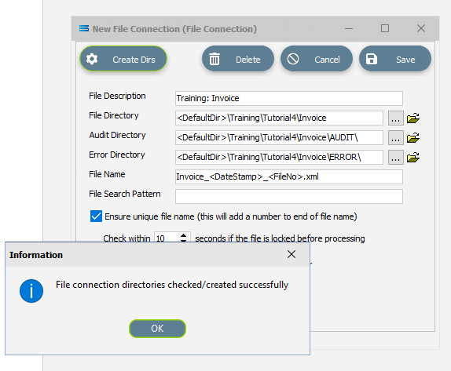
Task: Click the Create Dirs gear icon
Action: (x=92, y=59)
